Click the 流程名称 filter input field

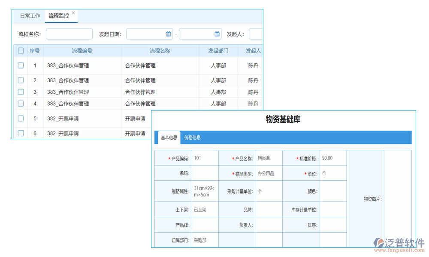[x=69, y=33]
